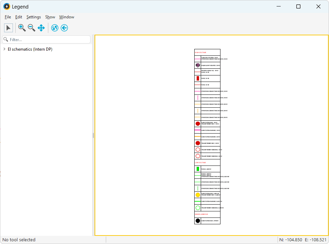Activate the pan move tool
The height and width of the screenshot is (244, 329).
tap(41, 28)
